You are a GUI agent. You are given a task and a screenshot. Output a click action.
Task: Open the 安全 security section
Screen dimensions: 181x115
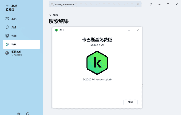click(x=21, y=27)
